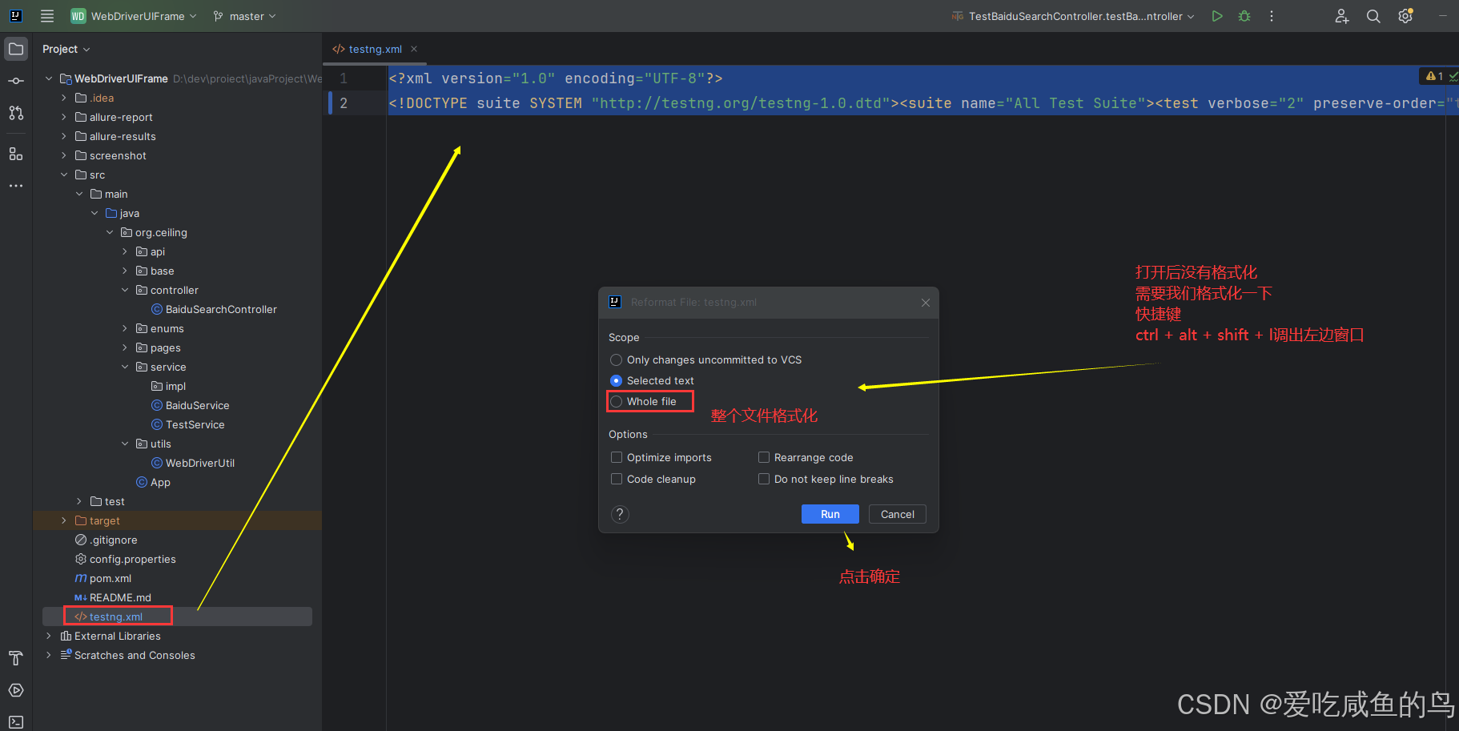Click line 2 in editor gutter

(x=344, y=102)
